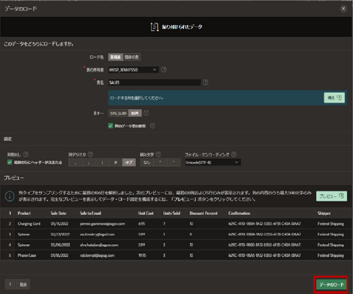Open the full プレビュー button
This screenshot has width=353, height=294.
click(331, 196)
